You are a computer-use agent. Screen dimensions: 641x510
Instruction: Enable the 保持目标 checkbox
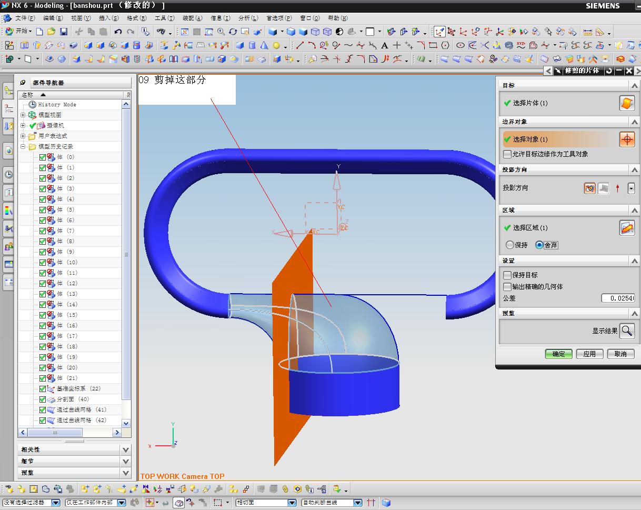click(x=508, y=275)
